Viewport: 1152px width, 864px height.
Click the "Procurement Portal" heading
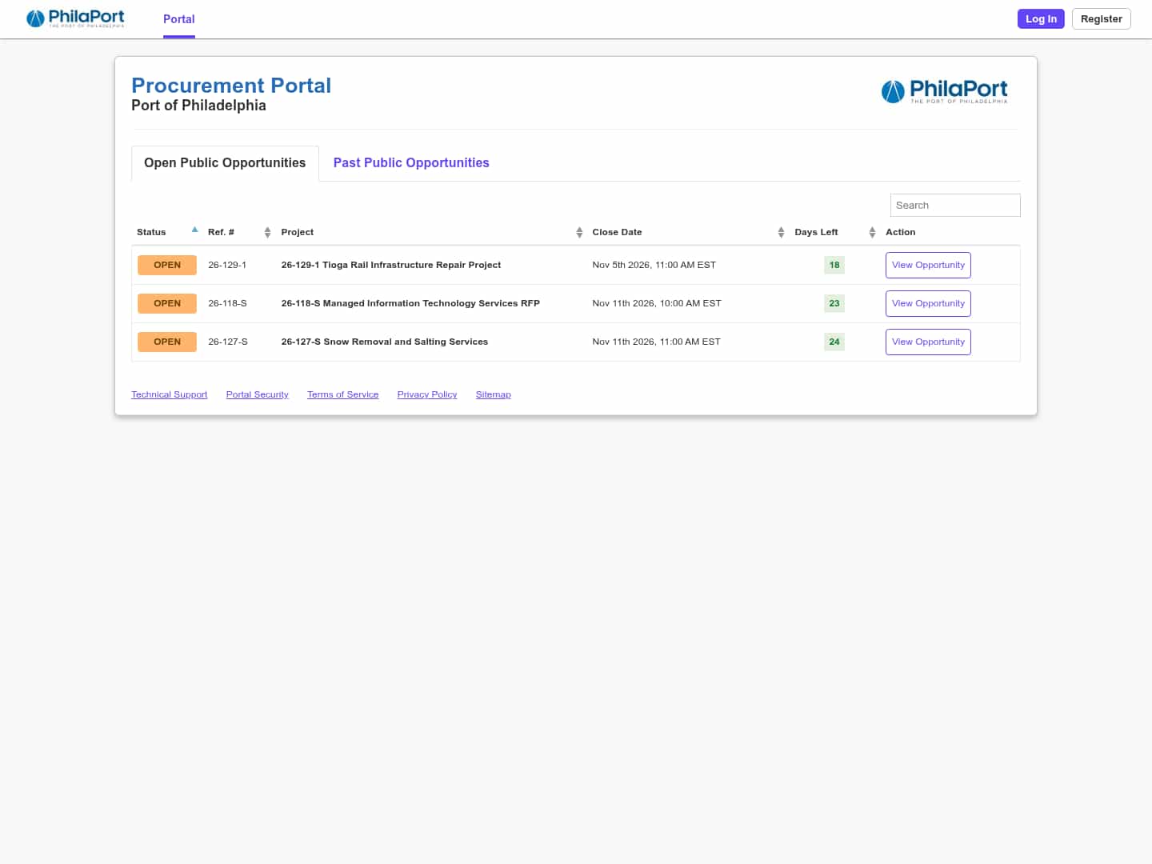(x=231, y=86)
